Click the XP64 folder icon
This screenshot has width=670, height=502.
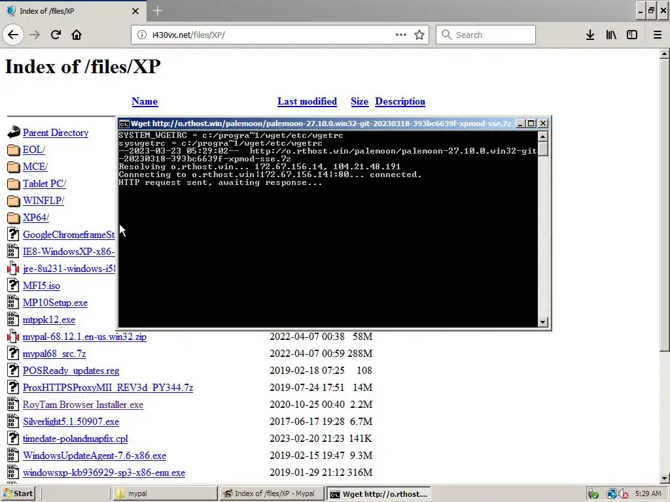(x=13, y=218)
